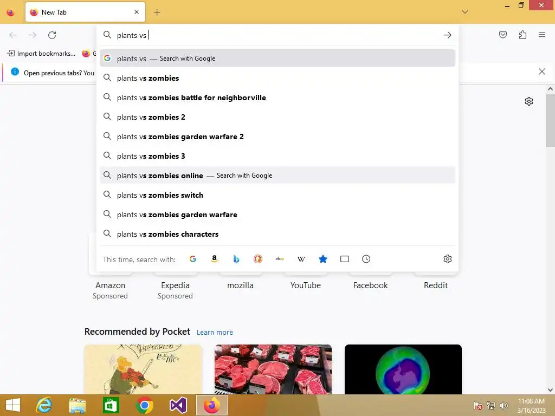The width and height of the screenshot is (555, 416).
Task: Click Import bookmarks in bookmarks toolbar
Action: (x=41, y=54)
